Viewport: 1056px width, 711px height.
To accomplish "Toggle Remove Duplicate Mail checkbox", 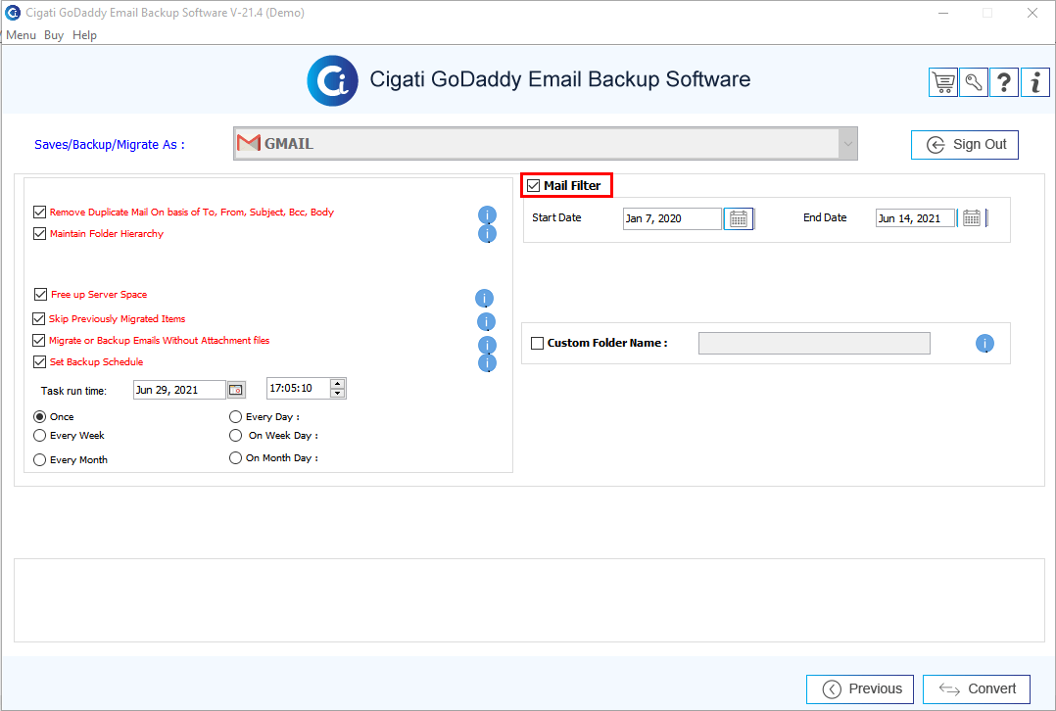I will (40, 213).
